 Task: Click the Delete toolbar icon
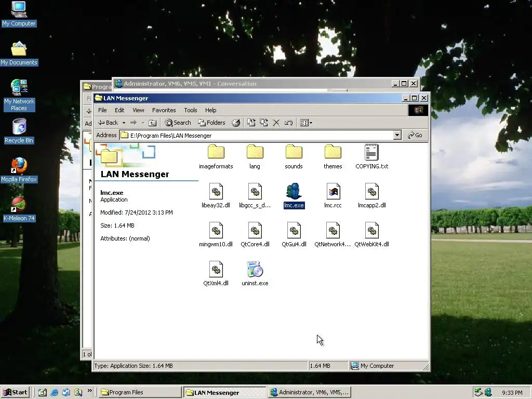point(276,123)
